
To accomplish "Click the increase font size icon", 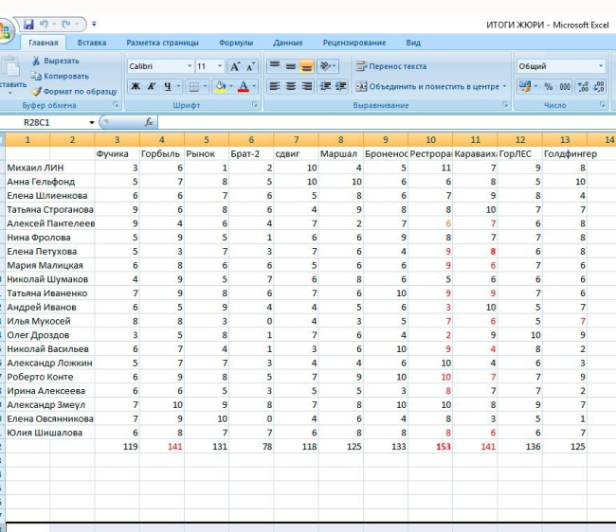I will click(235, 66).
